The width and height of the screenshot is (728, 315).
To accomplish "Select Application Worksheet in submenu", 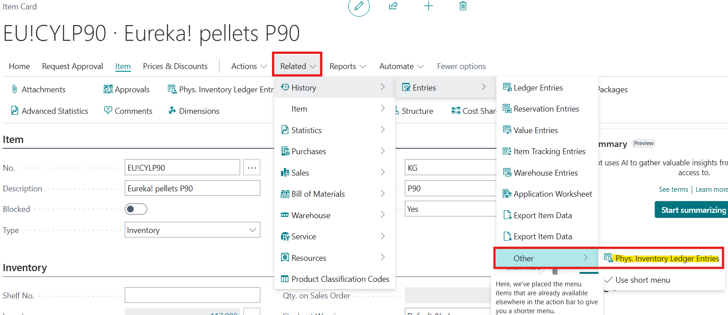I will pos(547,194).
